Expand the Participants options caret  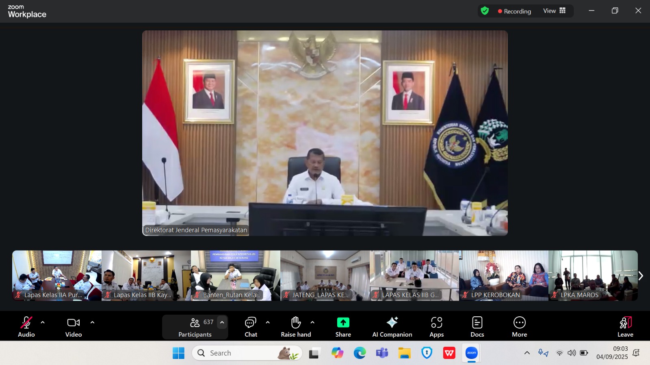222,322
